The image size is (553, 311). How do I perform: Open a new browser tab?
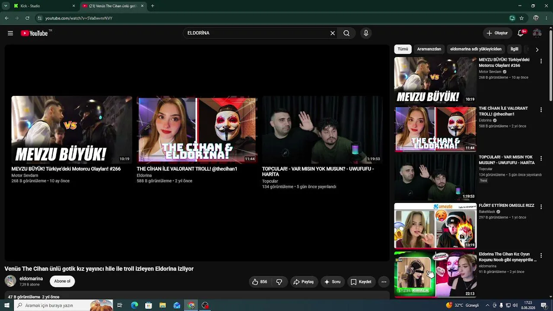point(153,6)
